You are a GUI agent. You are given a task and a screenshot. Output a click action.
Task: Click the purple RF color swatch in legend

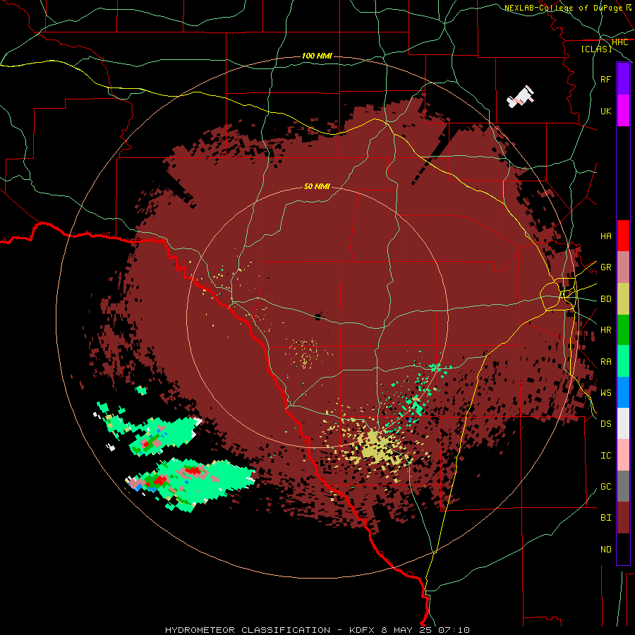tap(623, 79)
